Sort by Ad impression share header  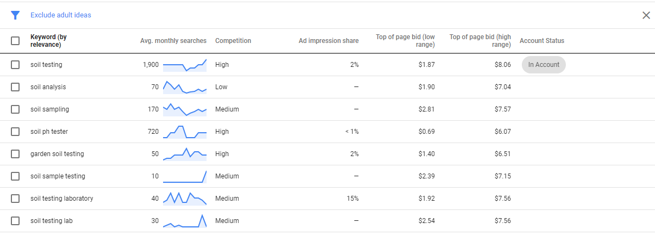point(329,41)
